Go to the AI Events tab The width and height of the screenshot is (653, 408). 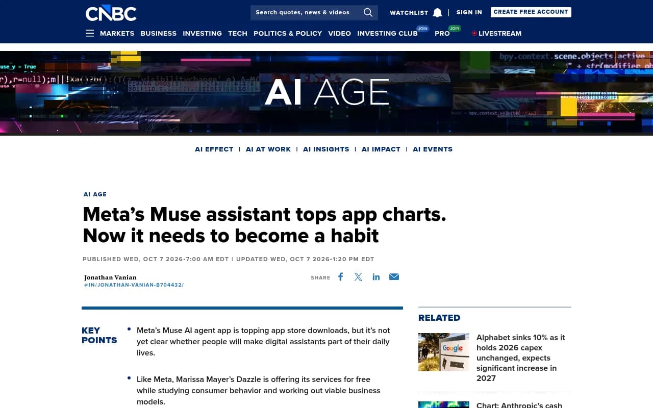[x=433, y=149]
